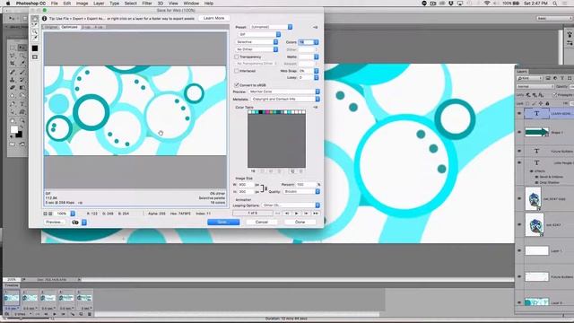This screenshot has width=574, height=323.
Task: Jump to last animation frame button
Action: 316,214
